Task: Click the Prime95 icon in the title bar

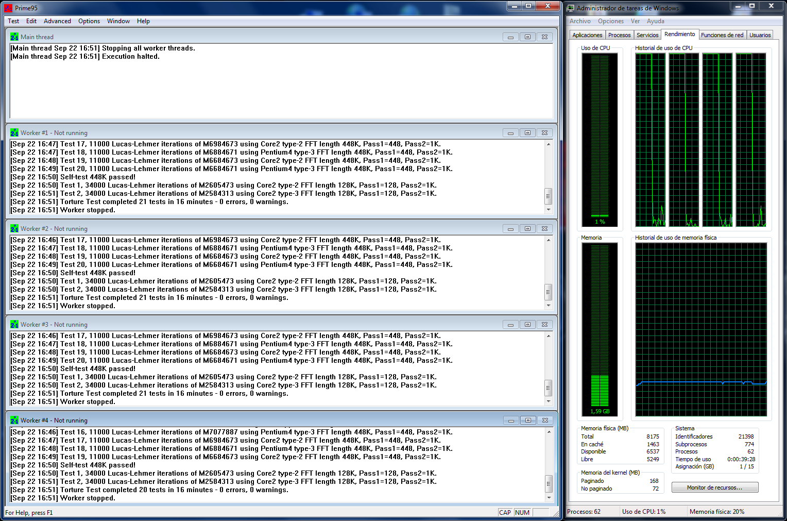Action: point(8,8)
